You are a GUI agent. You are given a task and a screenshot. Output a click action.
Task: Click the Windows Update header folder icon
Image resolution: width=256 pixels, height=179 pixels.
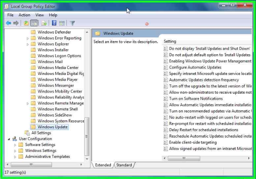pos(98,33)
